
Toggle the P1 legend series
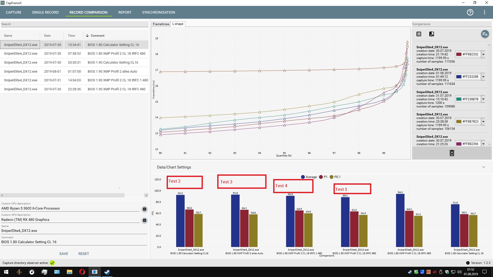[x=323, y=177]
